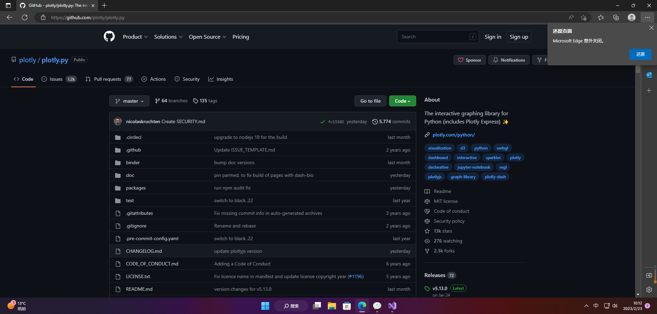Open the green Code dropdown
The image size is (657, 314).
[x=402, y=101]
